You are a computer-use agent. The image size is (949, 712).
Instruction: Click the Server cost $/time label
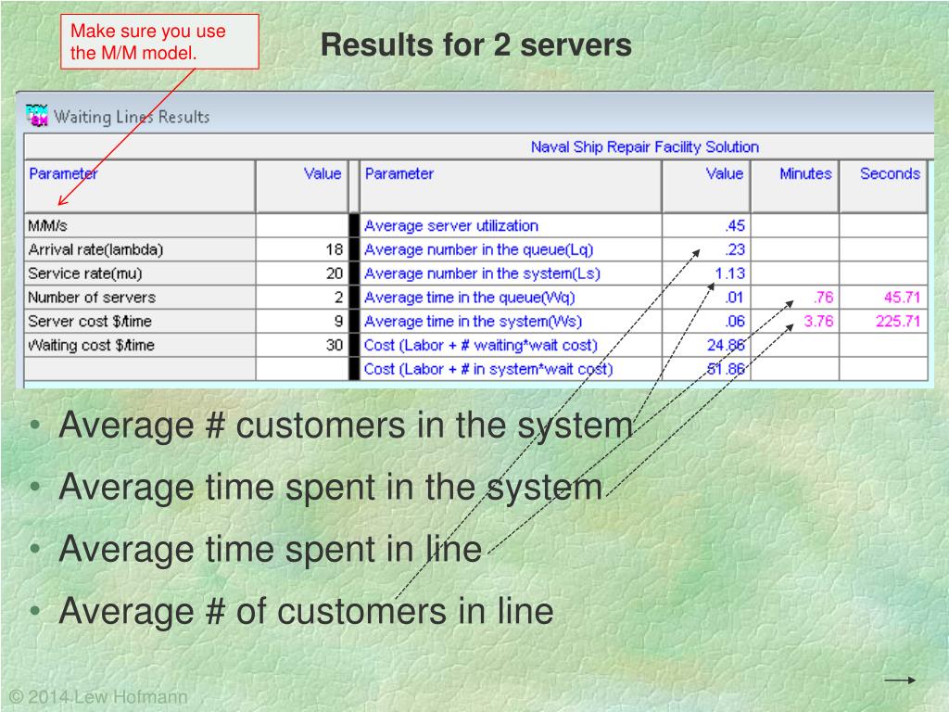90,322
